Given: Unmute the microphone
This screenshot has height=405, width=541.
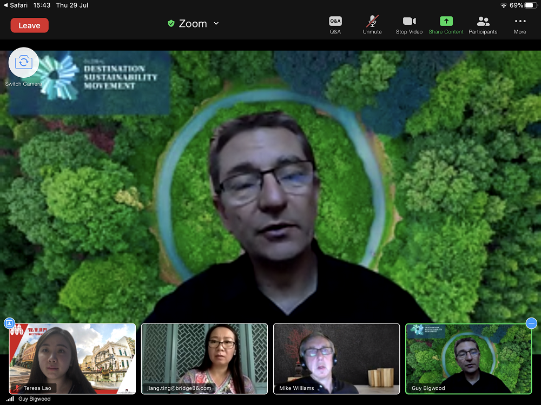Looking at the screenshot, I should [x=372, y=24].
